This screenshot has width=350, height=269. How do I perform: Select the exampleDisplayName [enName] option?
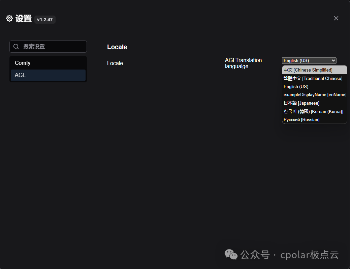[x=315, y=95]
